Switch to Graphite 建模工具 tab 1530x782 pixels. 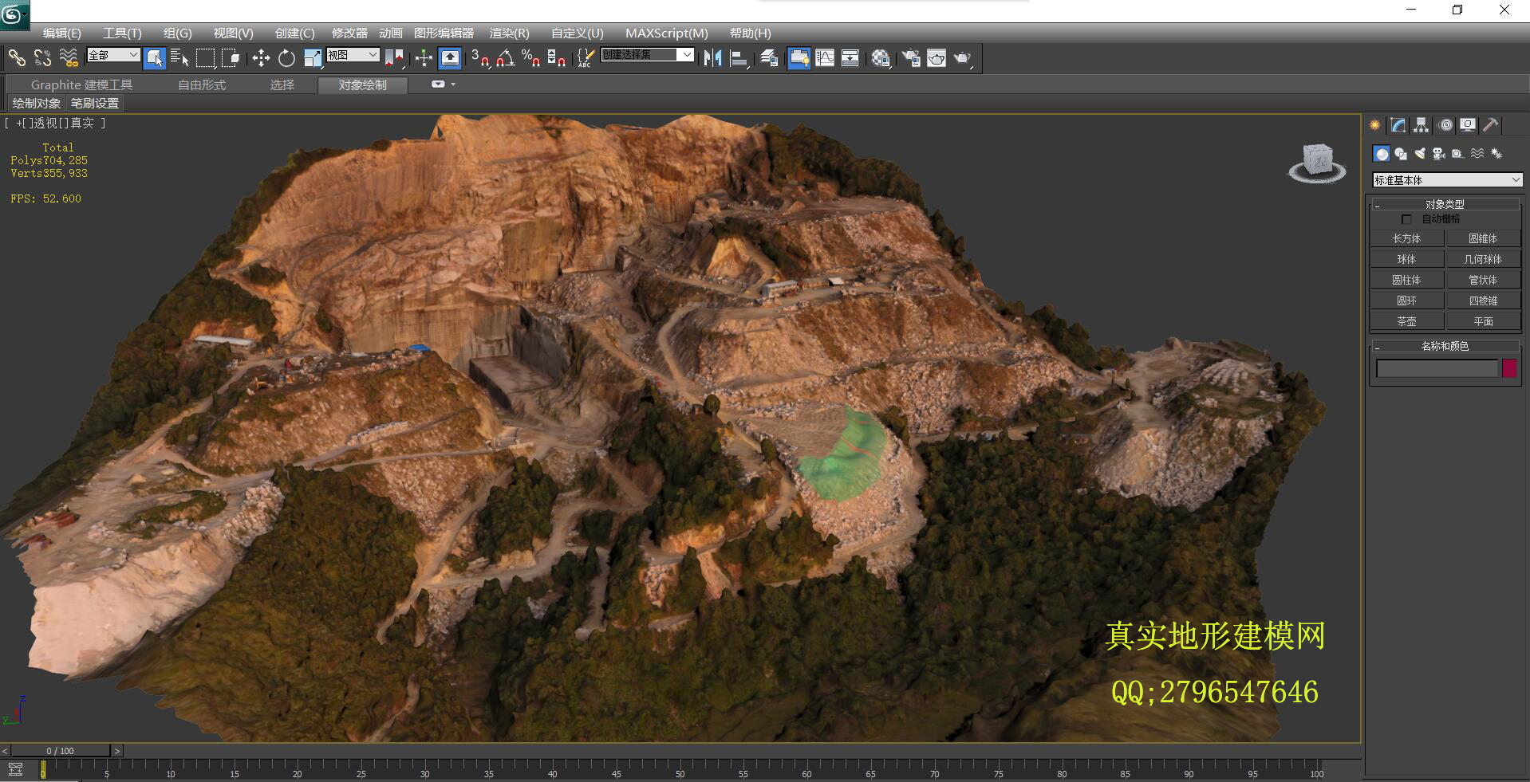[81, 84]
